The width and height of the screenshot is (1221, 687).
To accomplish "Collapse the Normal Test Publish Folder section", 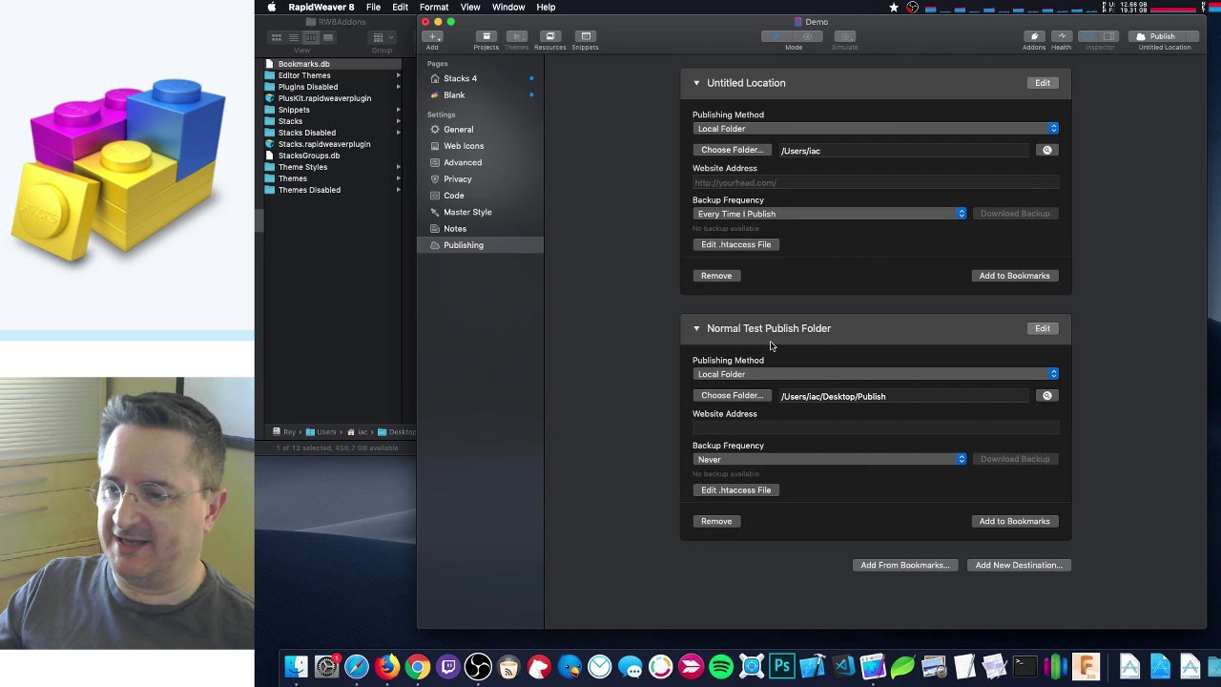I will tap(696, 328).
